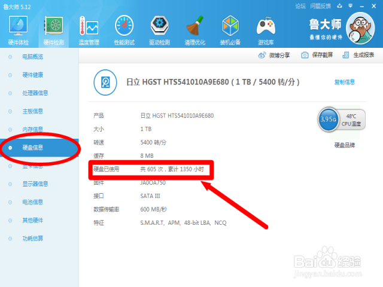Click the 复制信息 copy info link

[345, 83]
